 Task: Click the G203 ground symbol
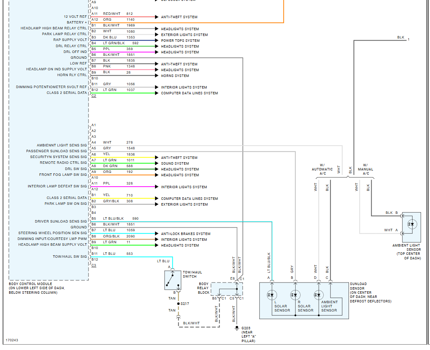point(237,328)
